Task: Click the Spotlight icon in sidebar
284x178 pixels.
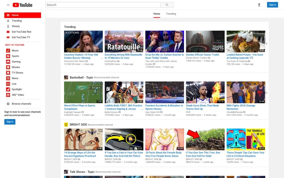Action: 8,89
